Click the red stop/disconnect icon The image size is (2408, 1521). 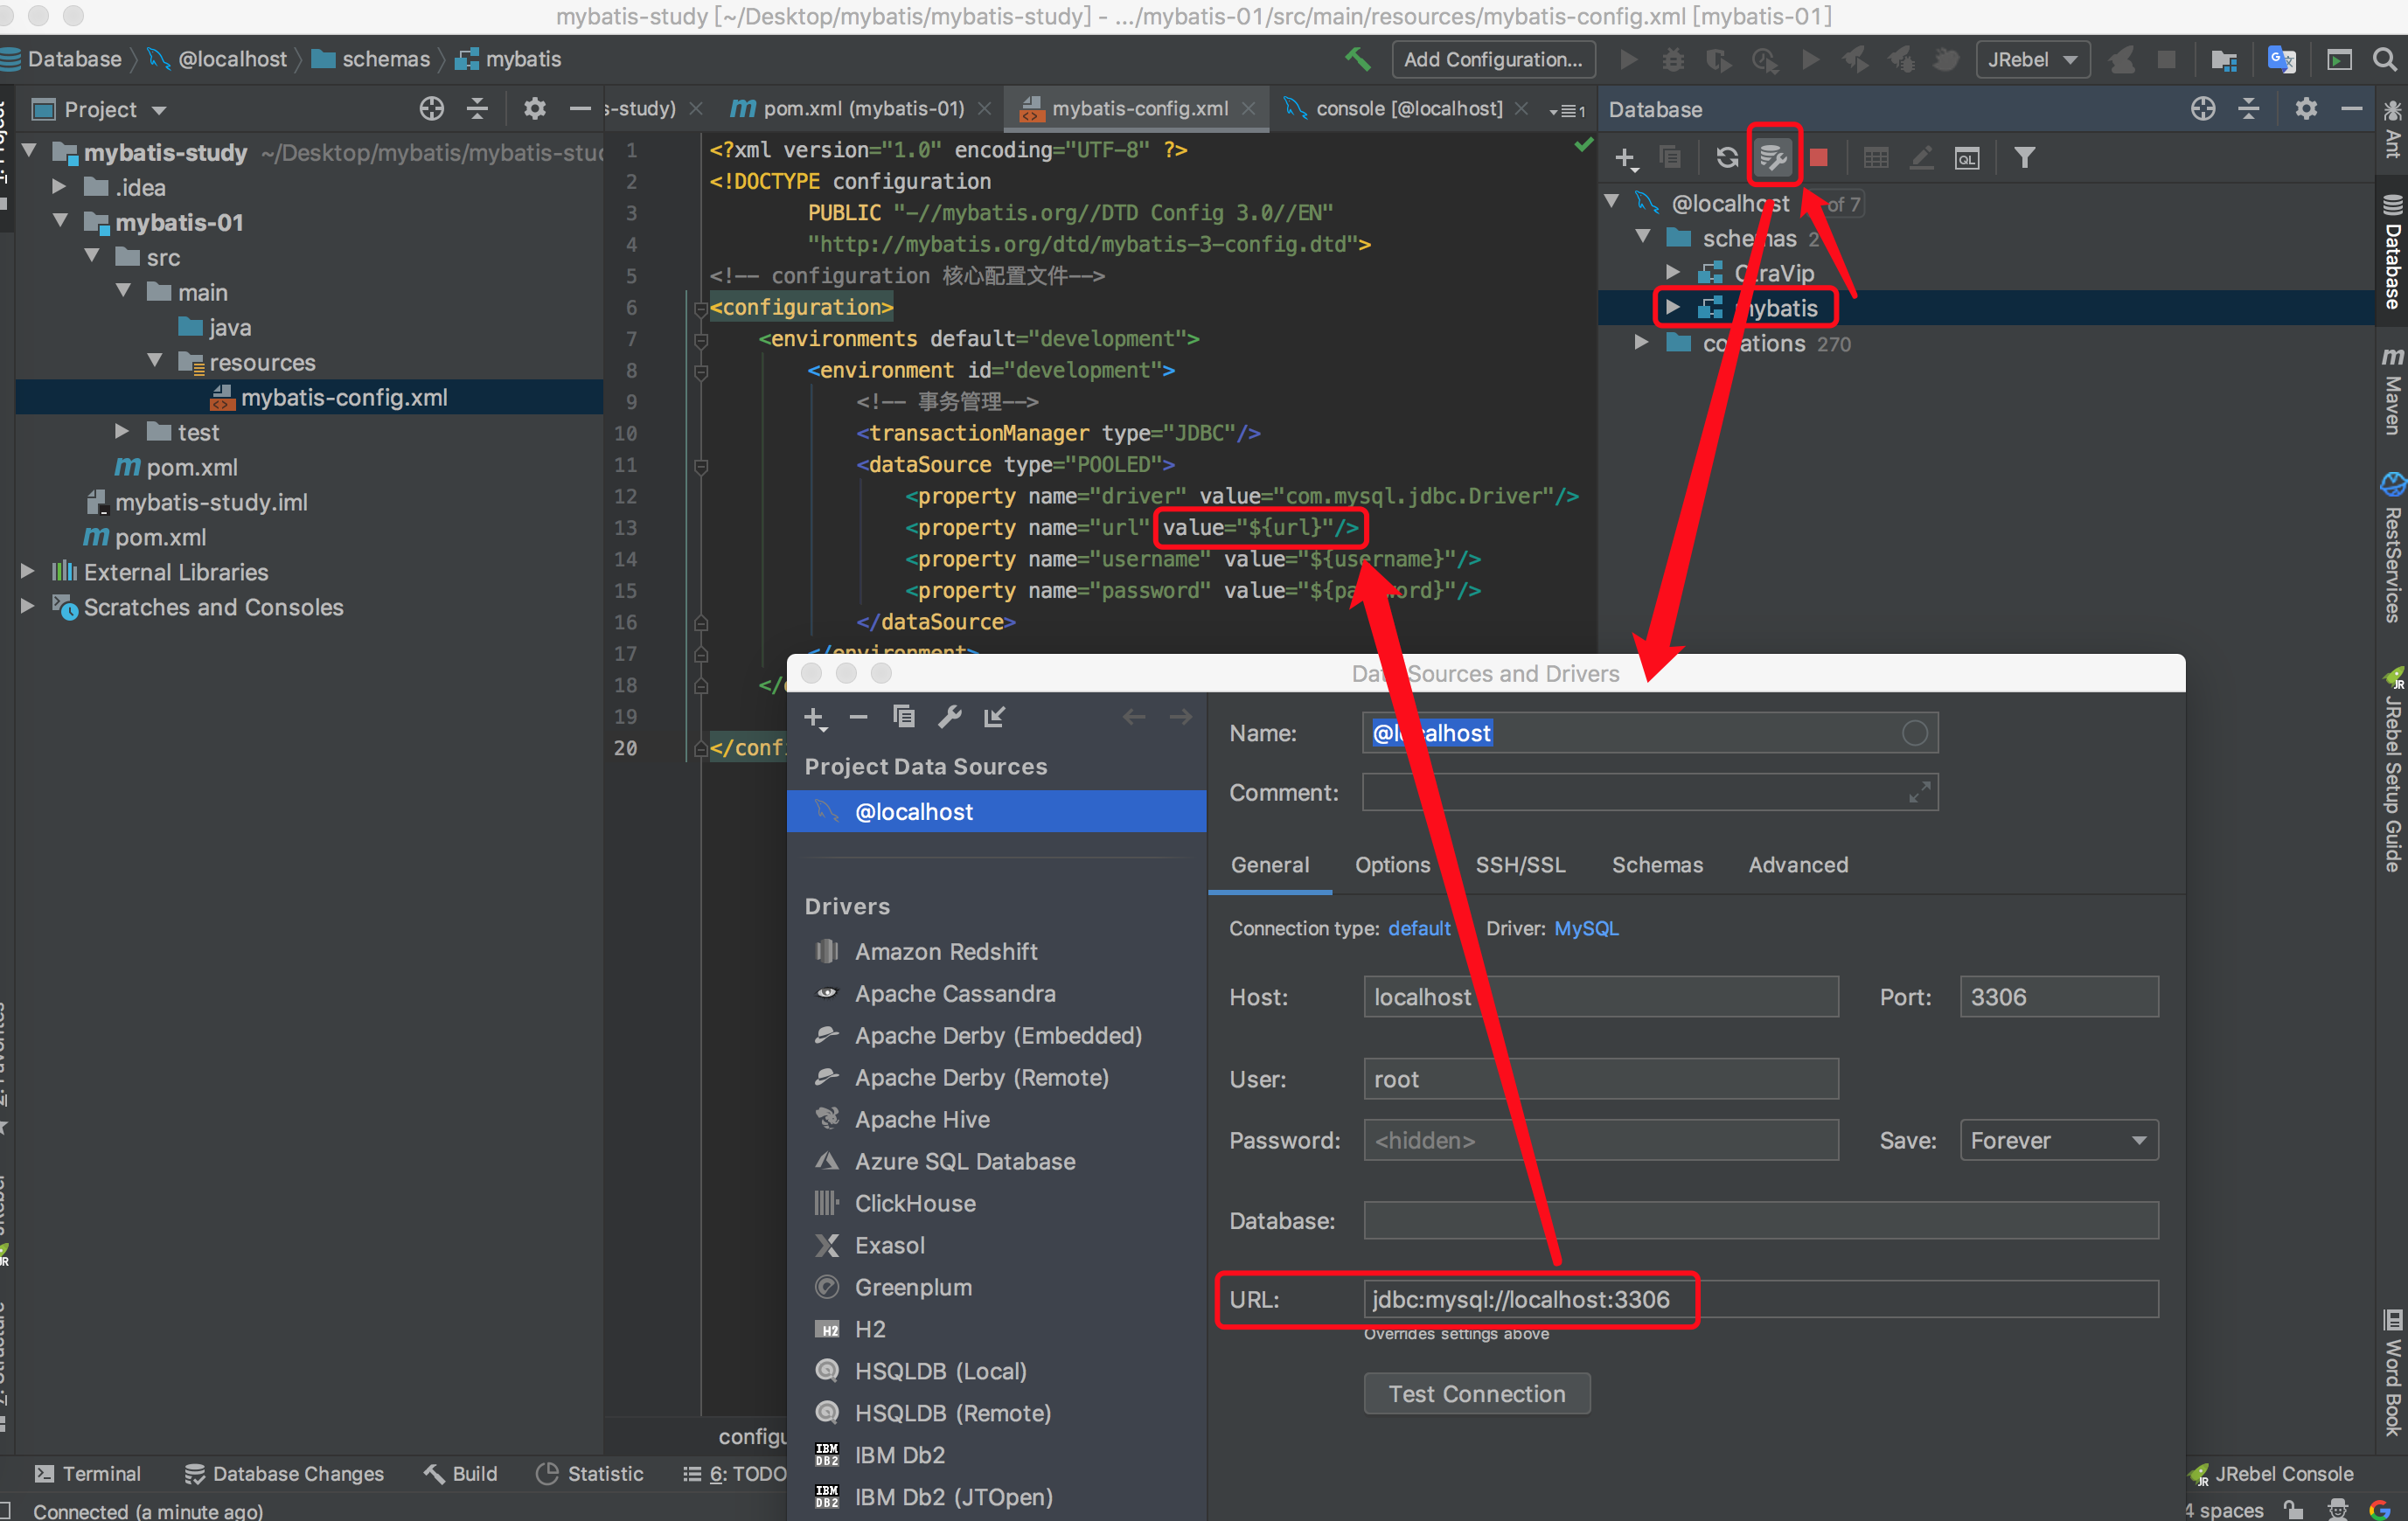(x=1819, y=157)
